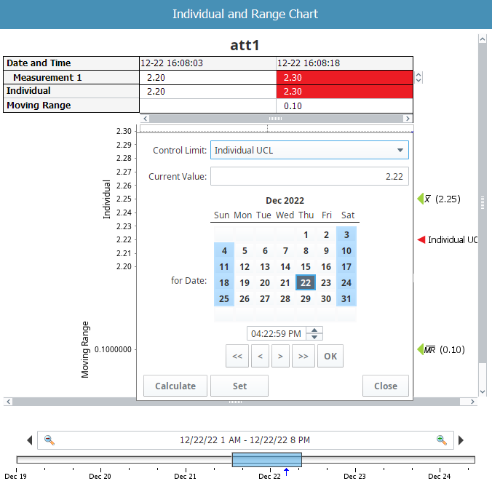Go to next month in calendar
This screenshot has width=492, height=481.
[281, 357]
